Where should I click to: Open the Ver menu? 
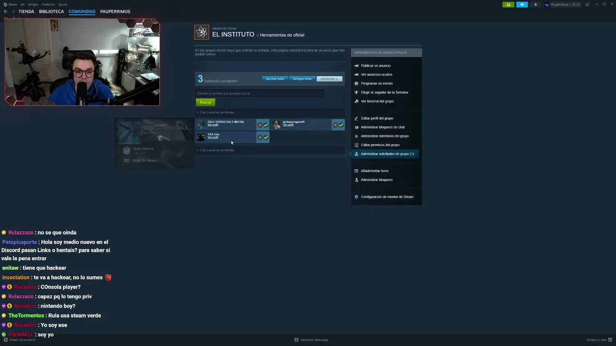tap(22, 4)
